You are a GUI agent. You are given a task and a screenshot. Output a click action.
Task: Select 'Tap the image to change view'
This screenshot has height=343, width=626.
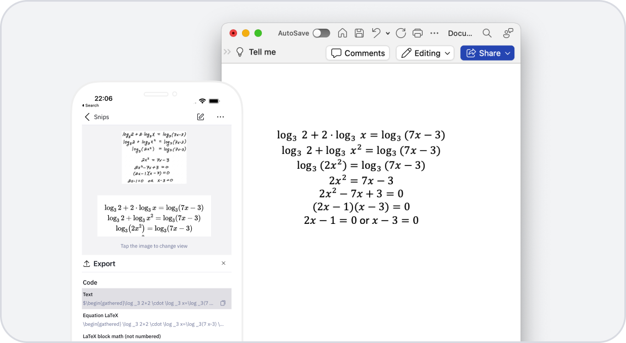[154, 246]
